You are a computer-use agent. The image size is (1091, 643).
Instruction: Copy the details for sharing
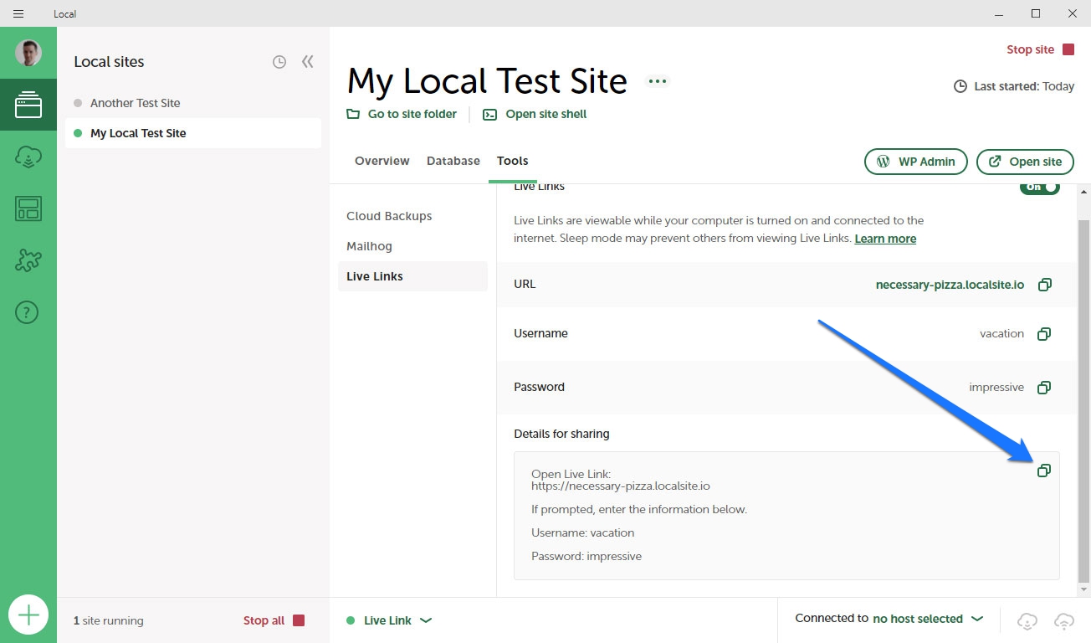point(1044,471)
